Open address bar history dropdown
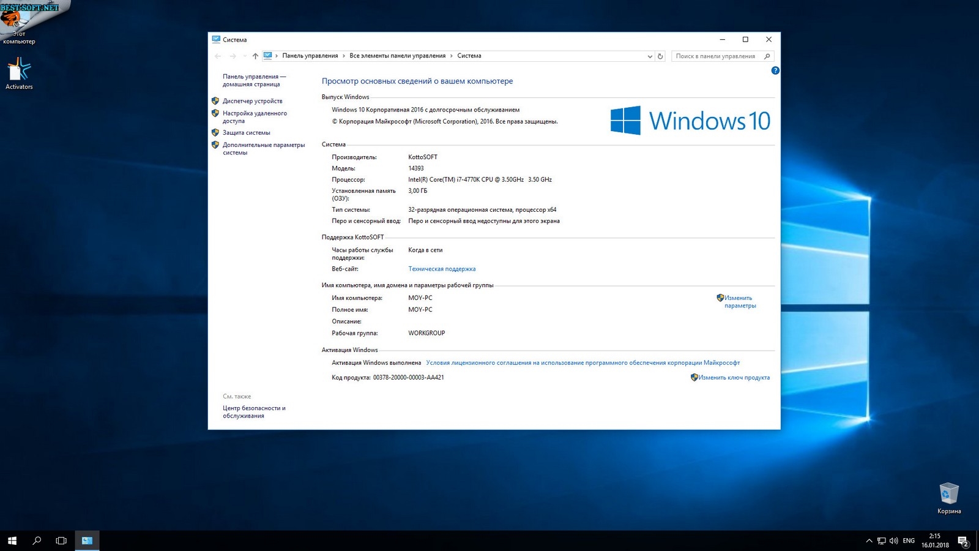979x551 pixels. pyautogui.click(x=650, y=56)
